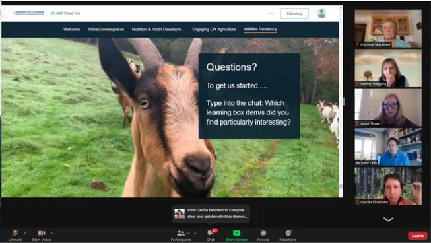Image resolution: width=431 pixels, height=243 pixels.
Task: Switch to Engaging CA Agriculture tab
Action: click(214, 29)
